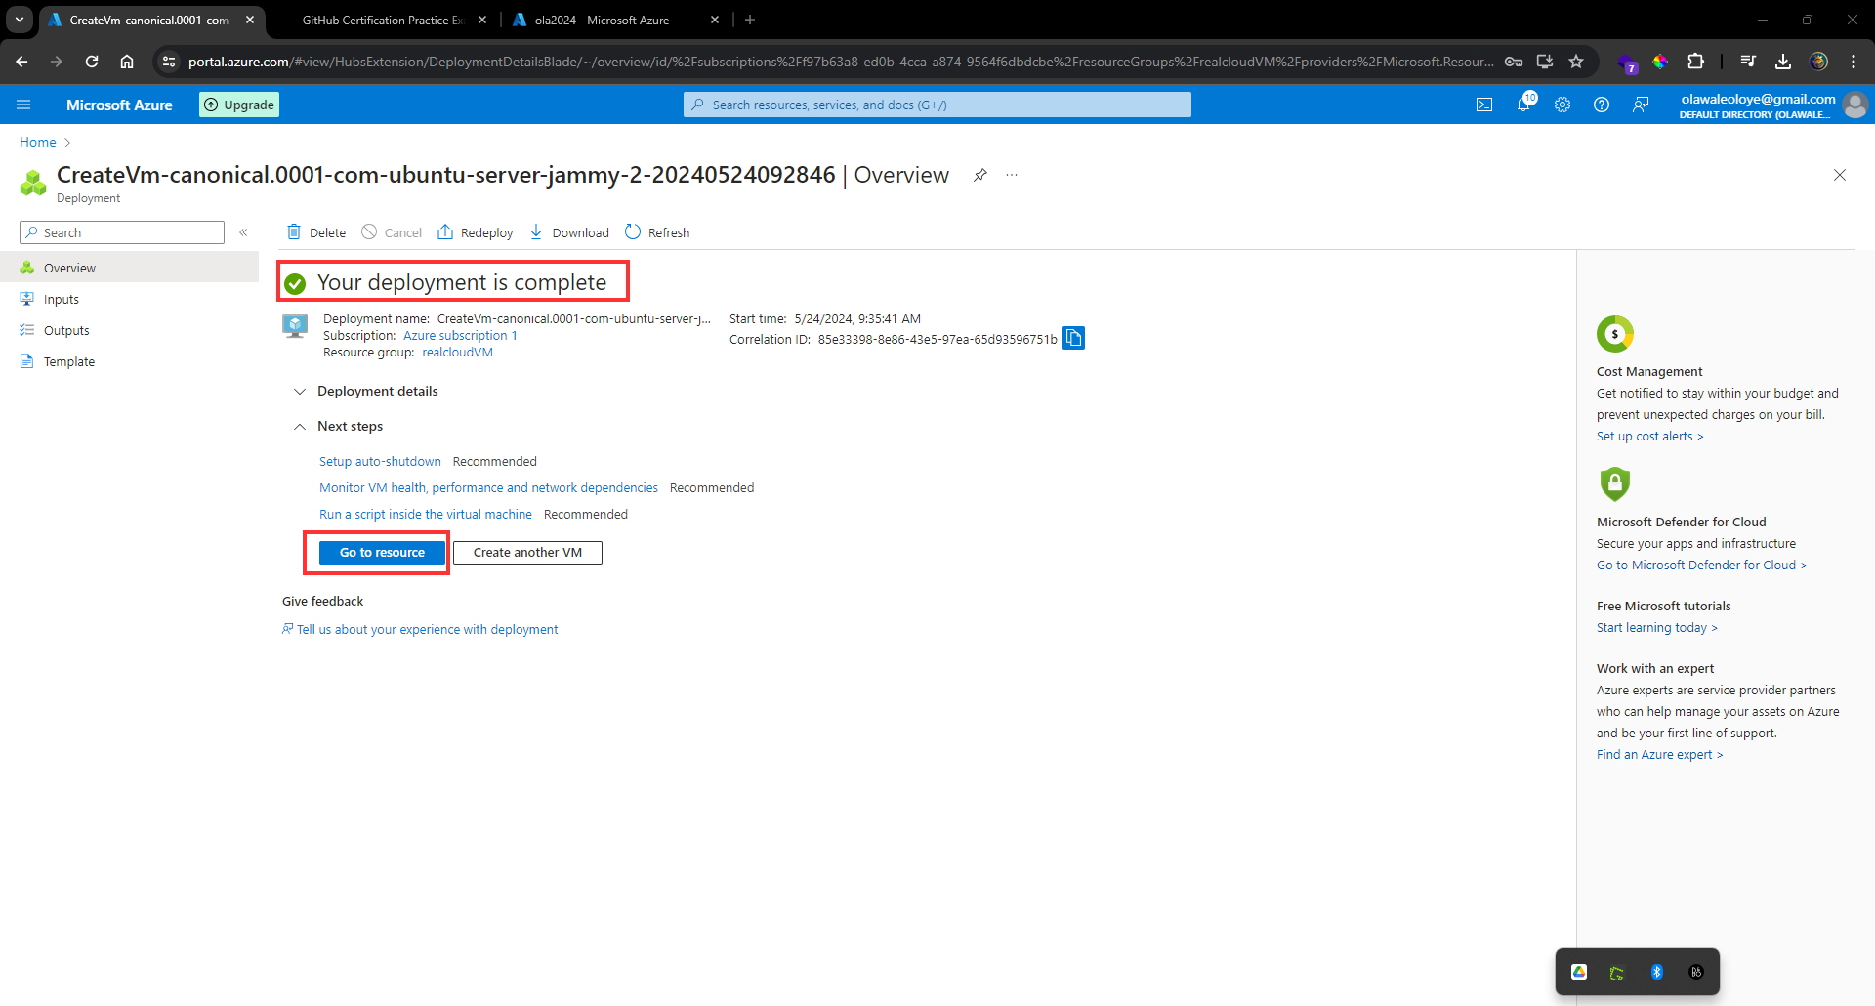Open Run a script inside the virtual machine

pyautogui.click(x=426, y=515)
